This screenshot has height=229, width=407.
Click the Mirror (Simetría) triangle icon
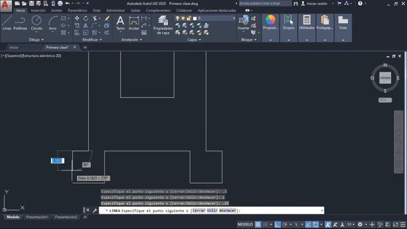click(86, 25)
